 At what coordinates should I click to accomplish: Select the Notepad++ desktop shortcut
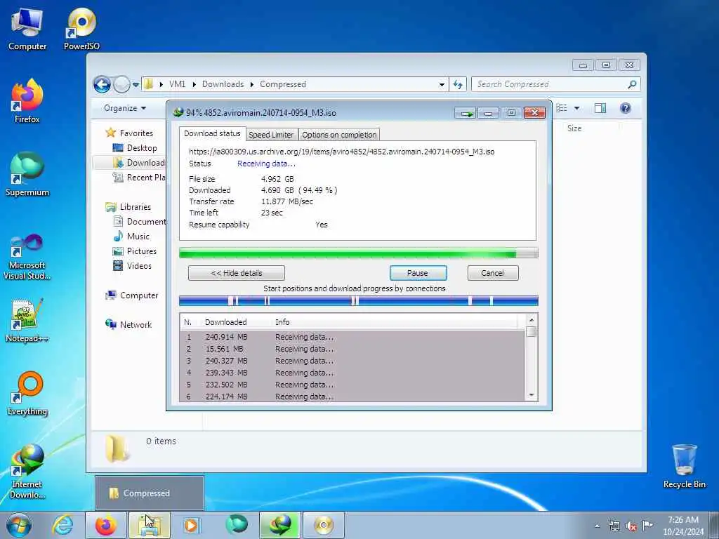[x=27, y=320]
